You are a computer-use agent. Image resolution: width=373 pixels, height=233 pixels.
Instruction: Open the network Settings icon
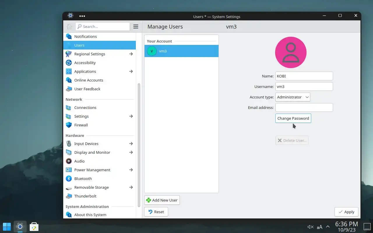point(69,116)
